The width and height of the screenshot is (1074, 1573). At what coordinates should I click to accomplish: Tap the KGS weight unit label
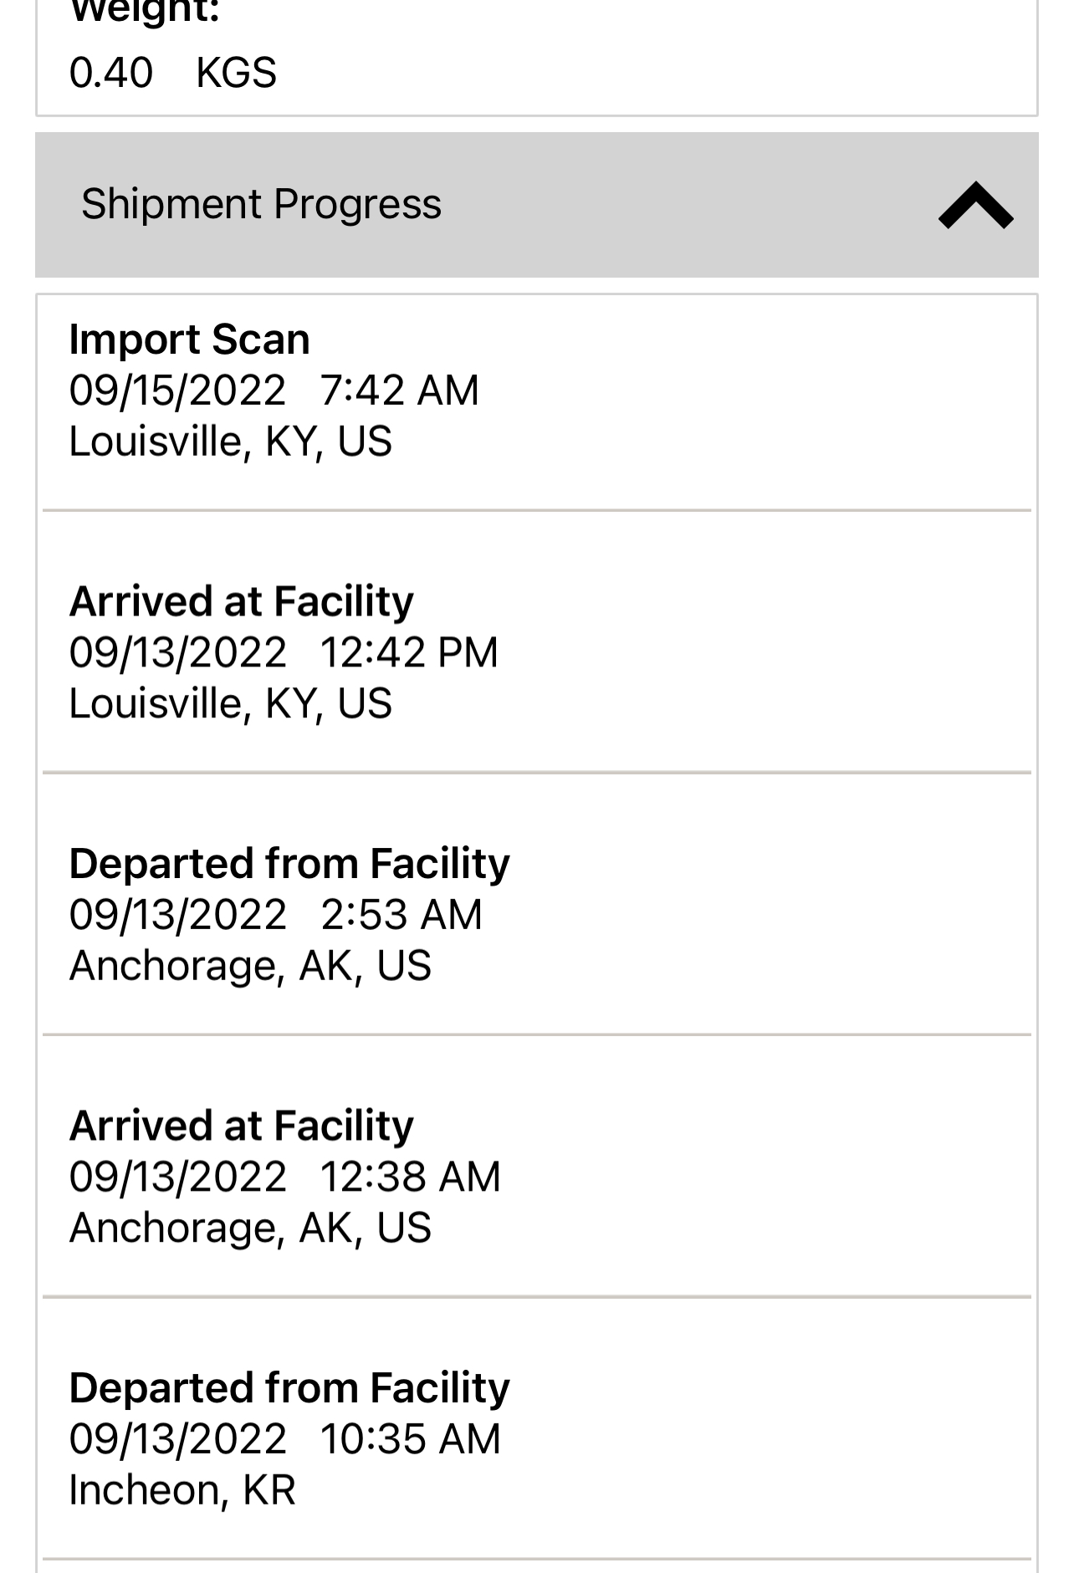[236, 73]
